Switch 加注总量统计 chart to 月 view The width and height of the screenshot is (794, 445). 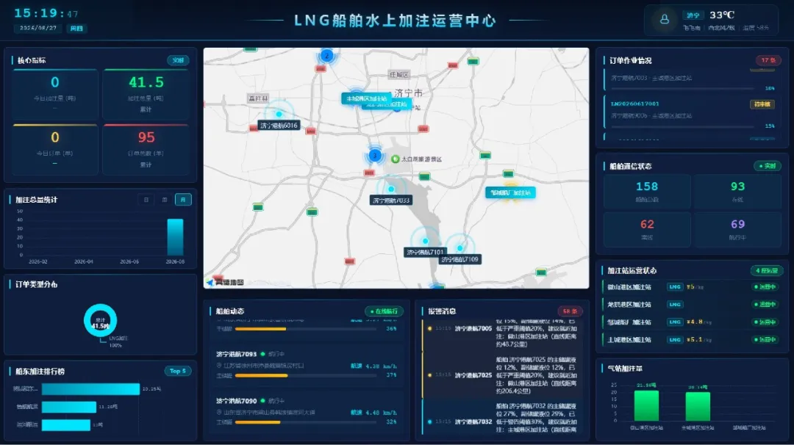pos(183,200)
